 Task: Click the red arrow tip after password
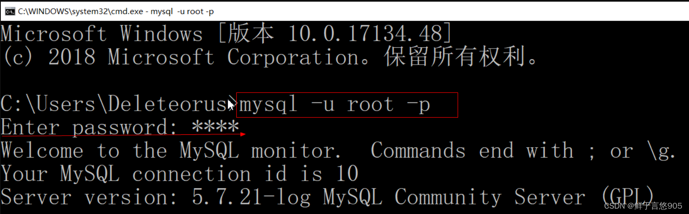coord(243,134)
